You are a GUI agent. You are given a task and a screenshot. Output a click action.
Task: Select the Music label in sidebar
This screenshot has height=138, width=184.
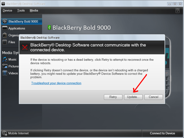12,59
